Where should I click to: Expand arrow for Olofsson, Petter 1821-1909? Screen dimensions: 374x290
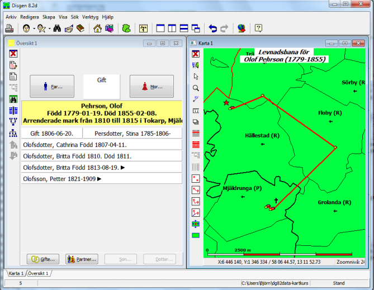pyautogui.click(x=100, y=179)
